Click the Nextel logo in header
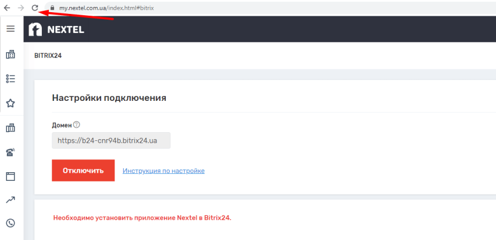The height and width of the screenshot is (240, 496). 57,30
